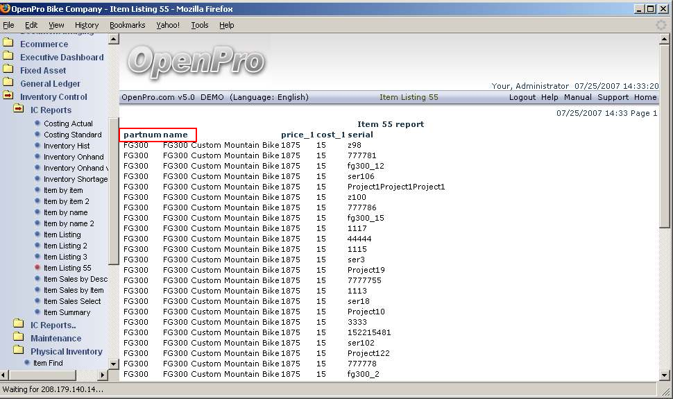Screen dimensions: 673x399
Task: Click the Logout link
Action: 522,97
